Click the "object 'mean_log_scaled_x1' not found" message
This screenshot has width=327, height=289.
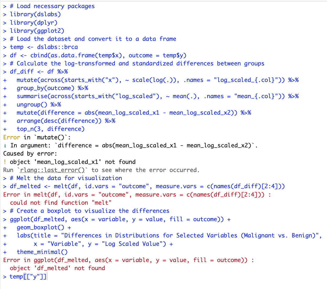click(73, 162)
